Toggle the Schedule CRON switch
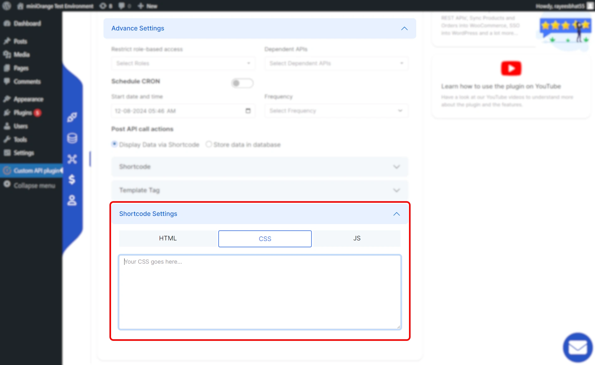 pyautogui.click(x=242, y=83)
